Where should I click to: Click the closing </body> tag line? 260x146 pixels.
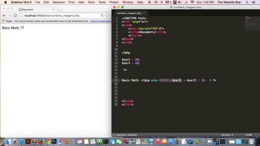(128, 101)
